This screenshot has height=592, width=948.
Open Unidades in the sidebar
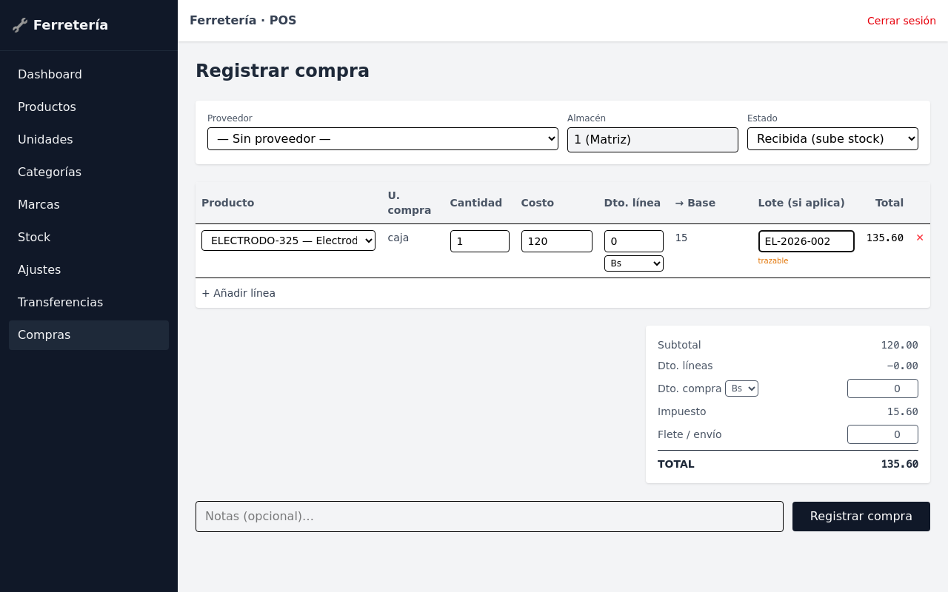(x=89, y=140)
